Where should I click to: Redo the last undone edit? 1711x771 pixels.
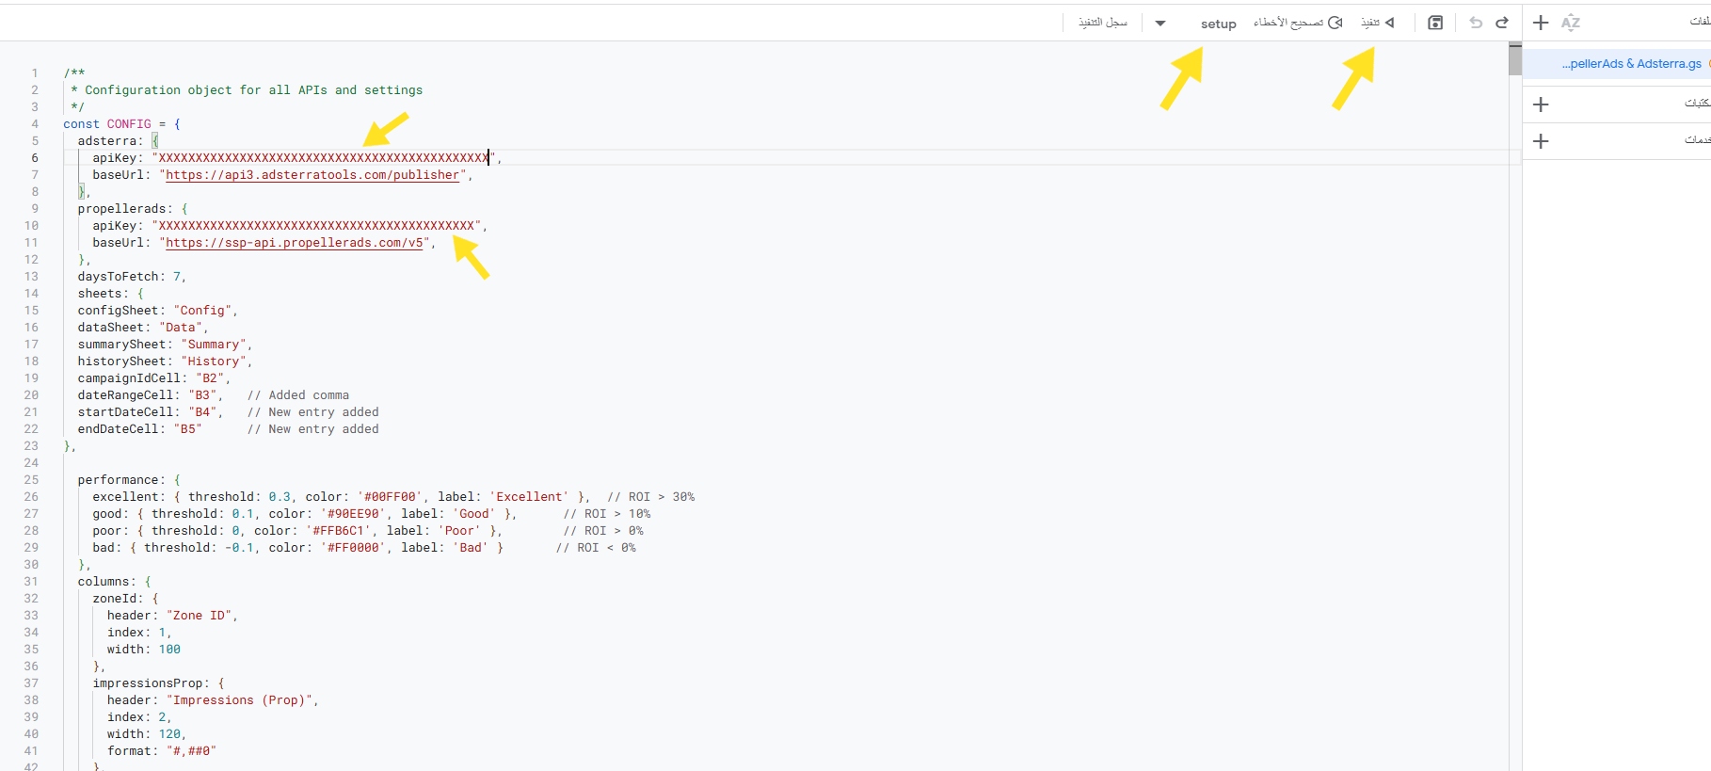1502,23
